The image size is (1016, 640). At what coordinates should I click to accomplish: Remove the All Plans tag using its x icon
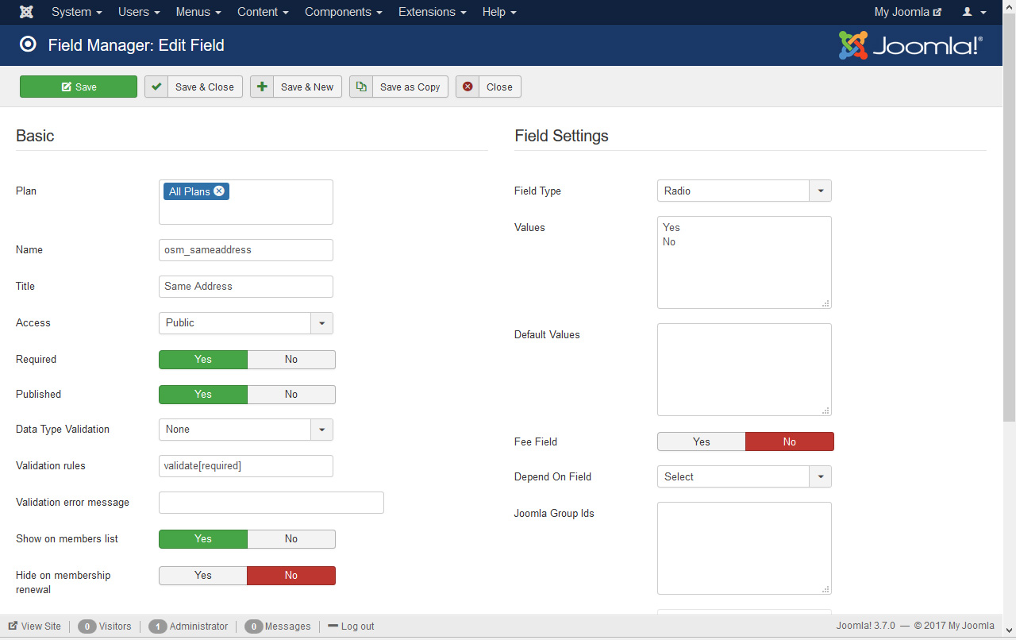(219, 191)
